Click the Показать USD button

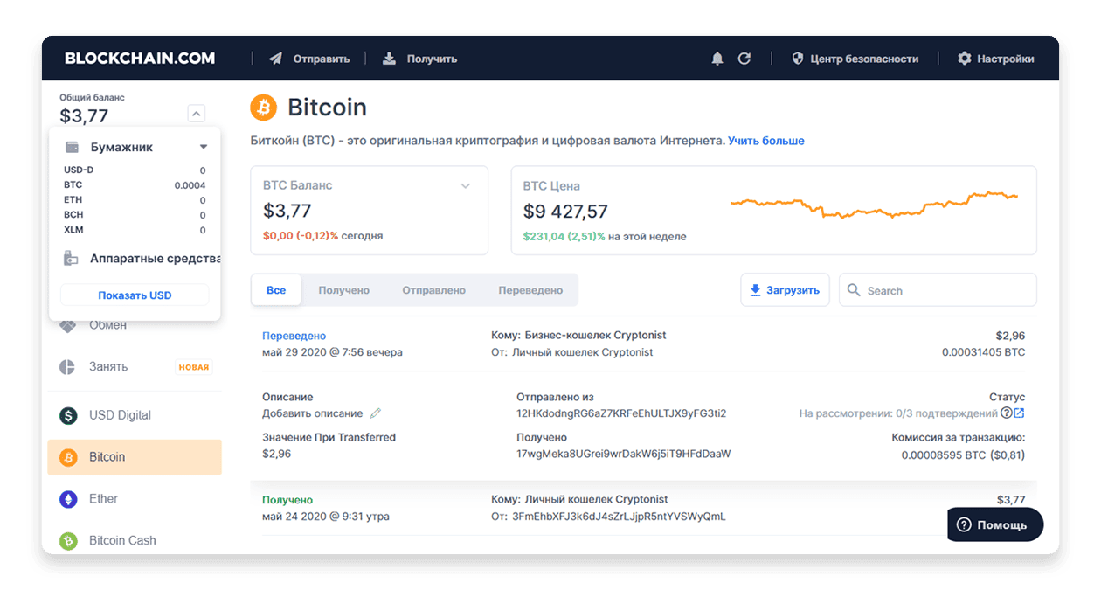click(135, 295)
